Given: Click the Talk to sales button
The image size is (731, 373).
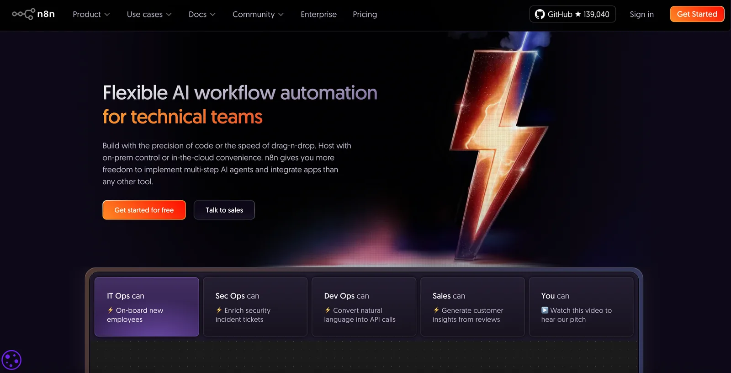Looking at the screenshot, I should tap(224, 210).
